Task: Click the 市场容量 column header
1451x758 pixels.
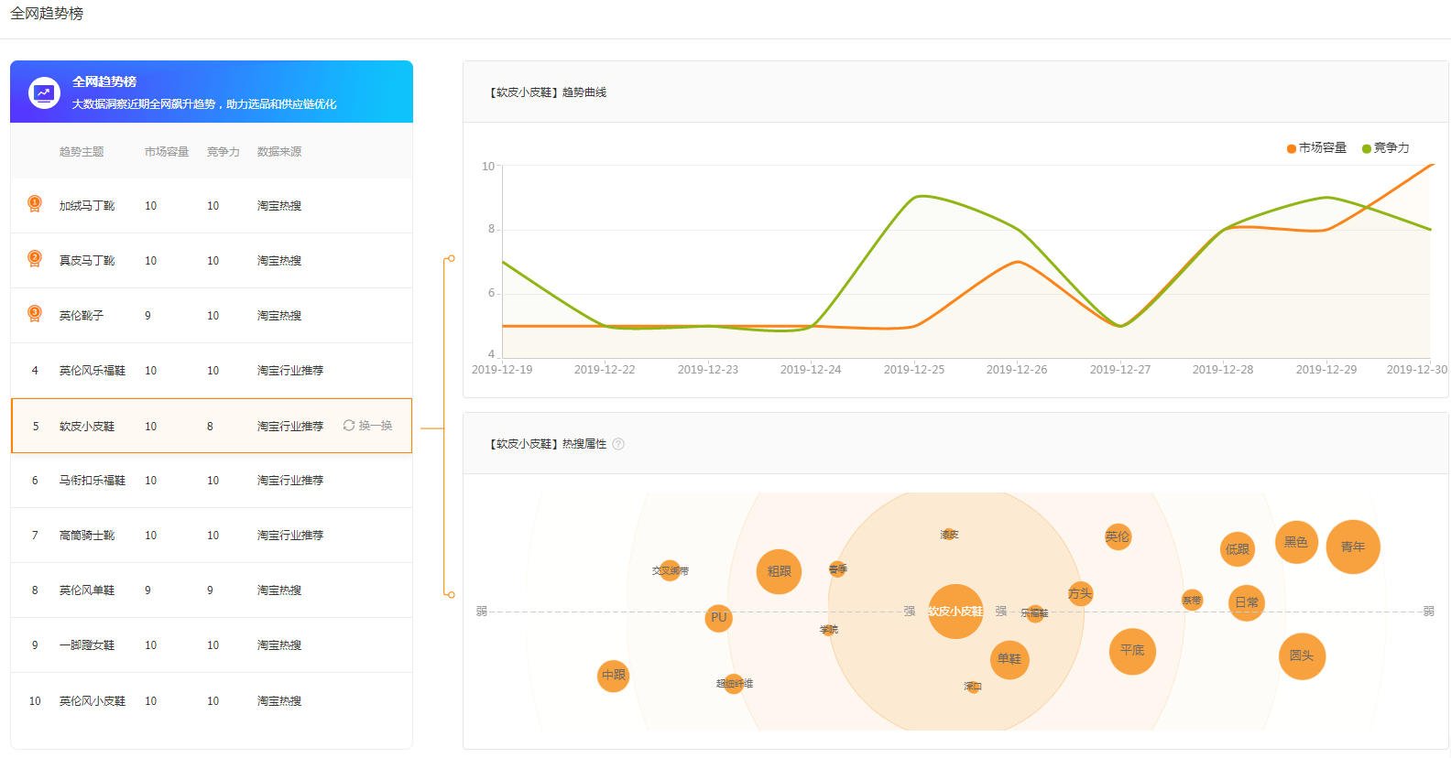Action: click(167, 152)
